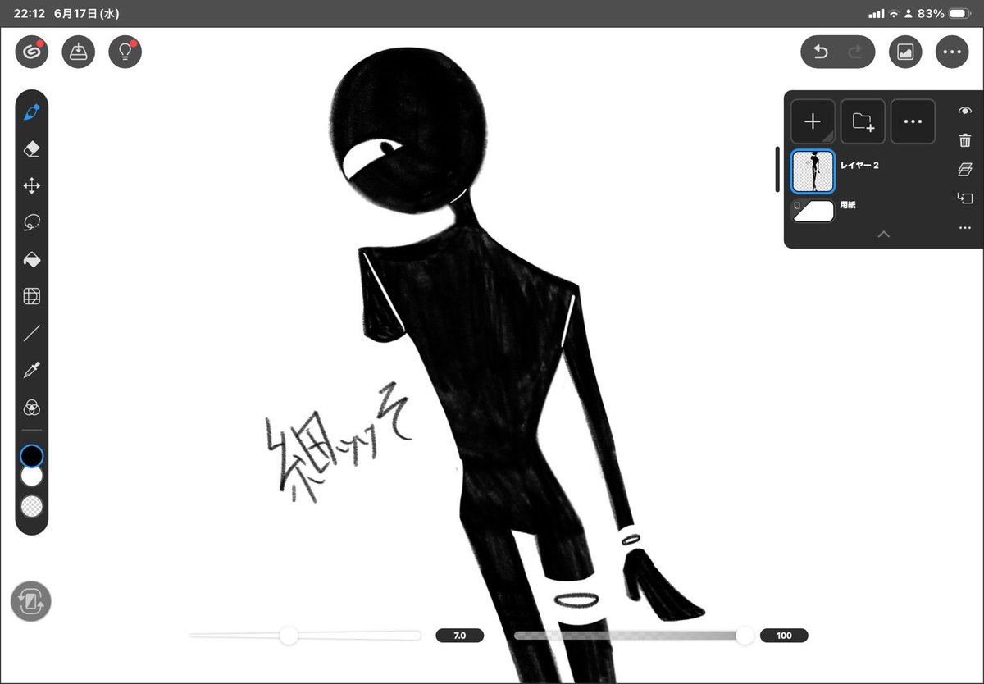984x684 pixels.
Task: Collapse the layer panel with chevron
Action: click(883, 234)
